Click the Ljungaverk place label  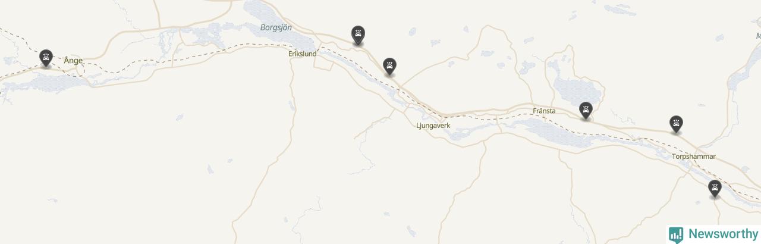(433, 126)
